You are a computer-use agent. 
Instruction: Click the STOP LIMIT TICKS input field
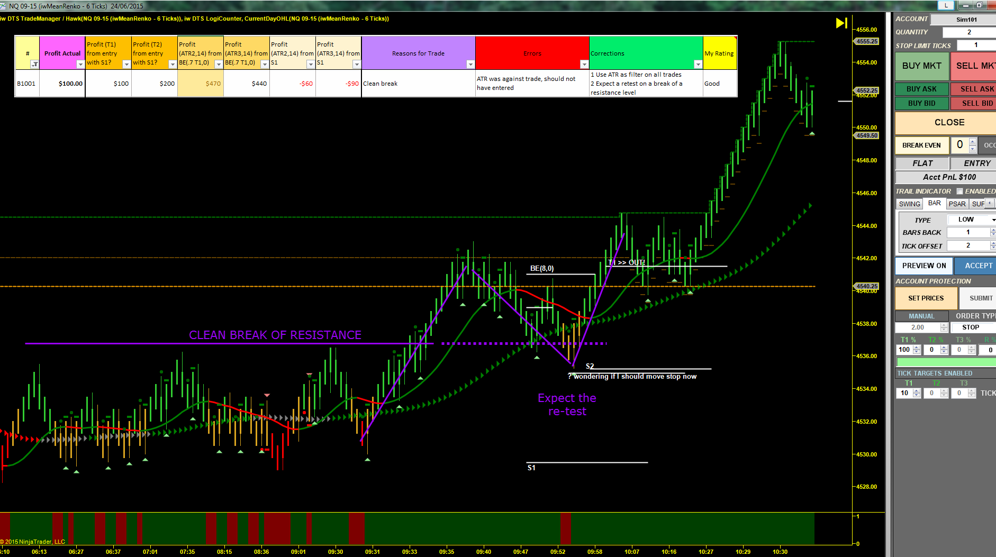976,45
